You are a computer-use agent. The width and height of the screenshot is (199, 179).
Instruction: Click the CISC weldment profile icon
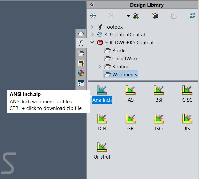click(x=187, y=90)
